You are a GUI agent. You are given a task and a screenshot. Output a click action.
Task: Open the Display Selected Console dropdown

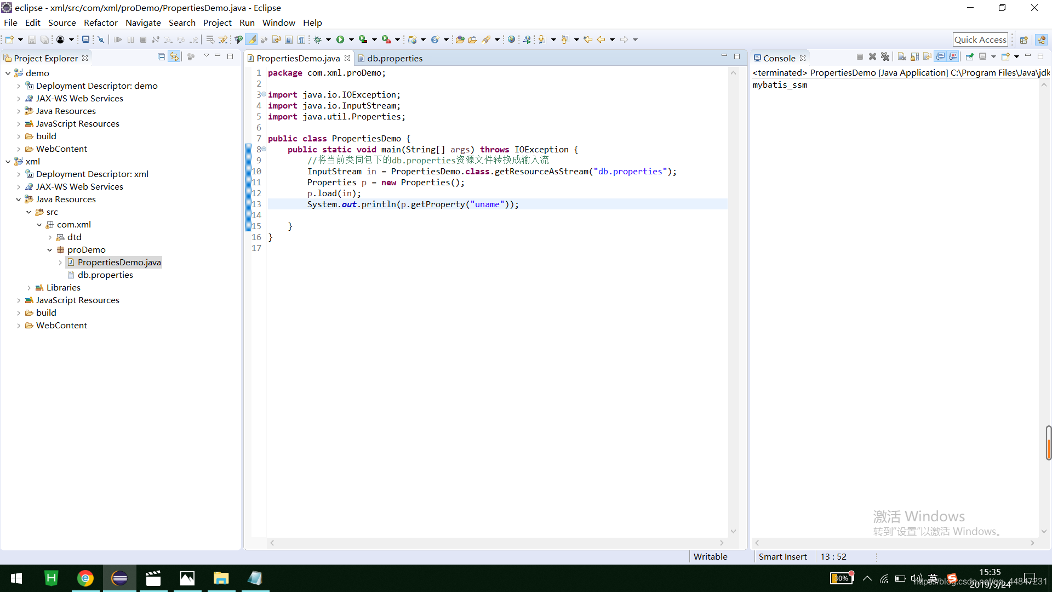(x=993, y=57)
